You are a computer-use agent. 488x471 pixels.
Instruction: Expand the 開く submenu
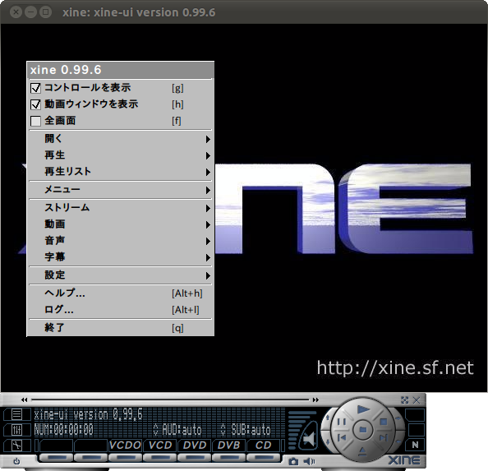tap(121, 139)
